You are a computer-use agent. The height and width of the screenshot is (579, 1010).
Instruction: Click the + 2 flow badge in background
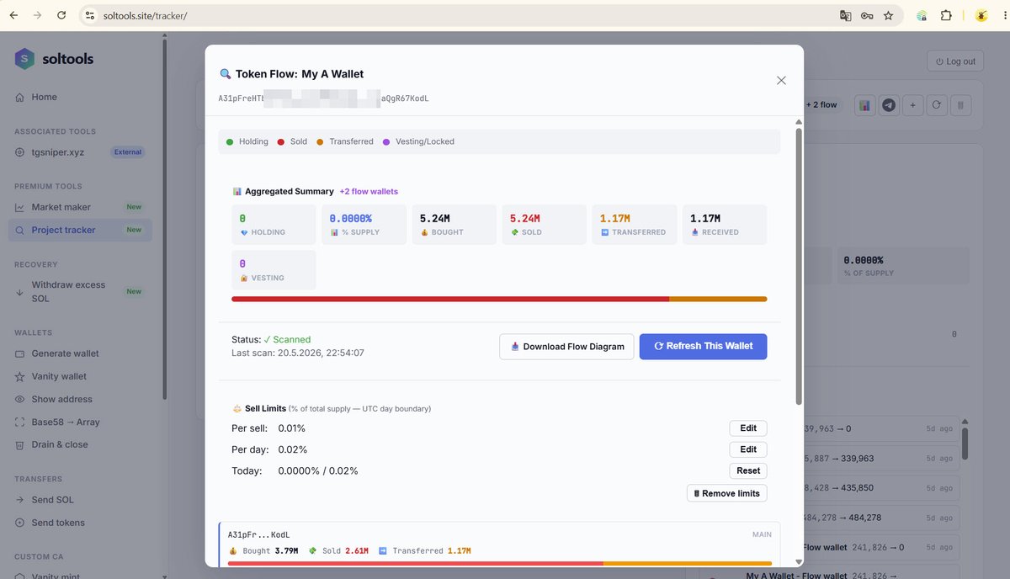pyautogui.click(x=822, y=105)
